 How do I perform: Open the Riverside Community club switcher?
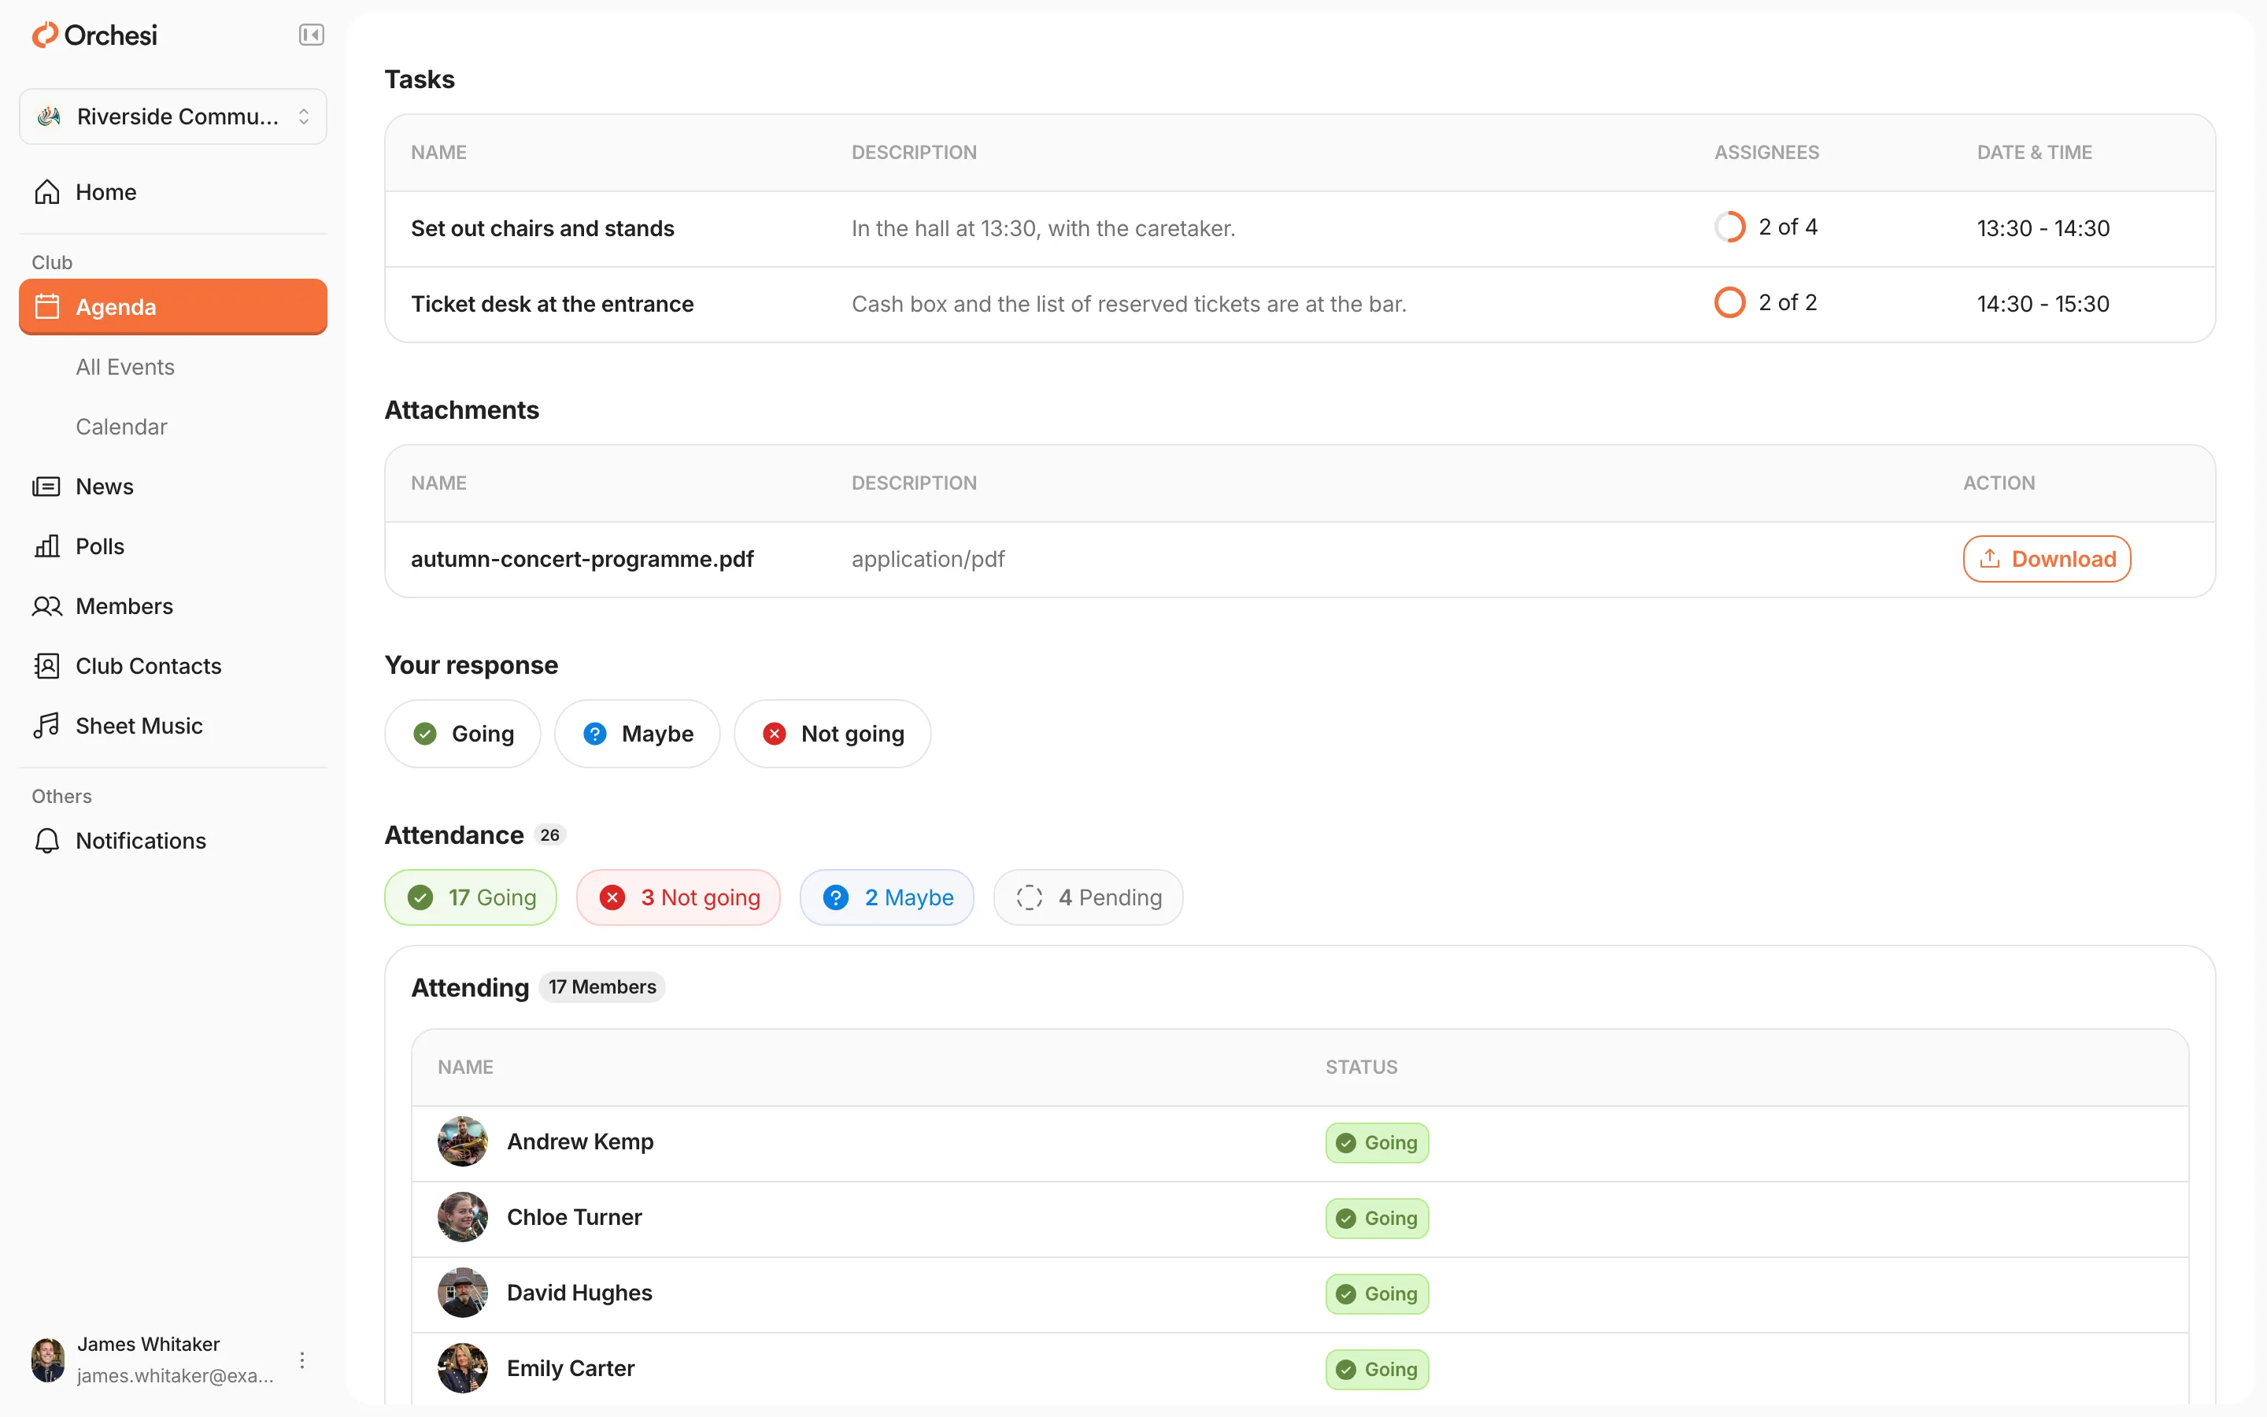point(173,117)
